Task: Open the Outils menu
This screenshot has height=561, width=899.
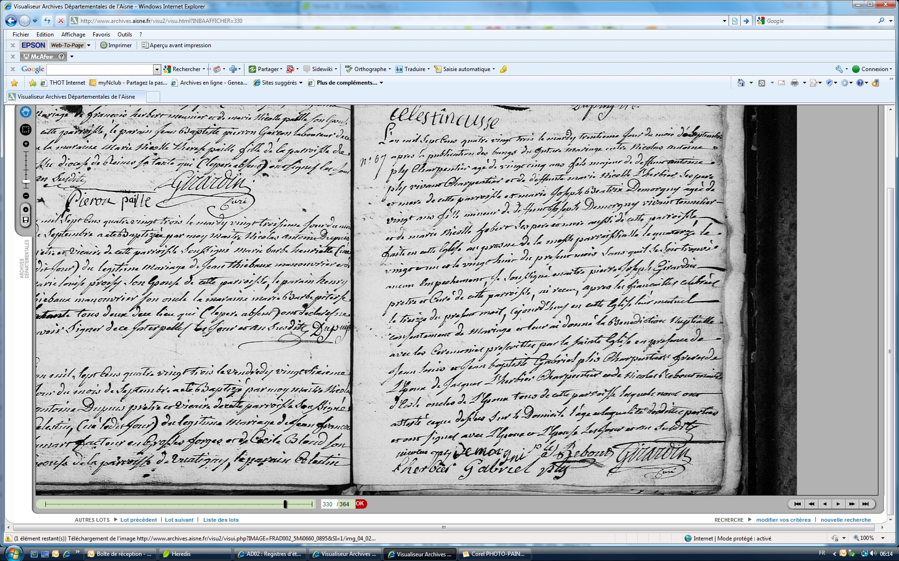Action: (x=125, y=35)
